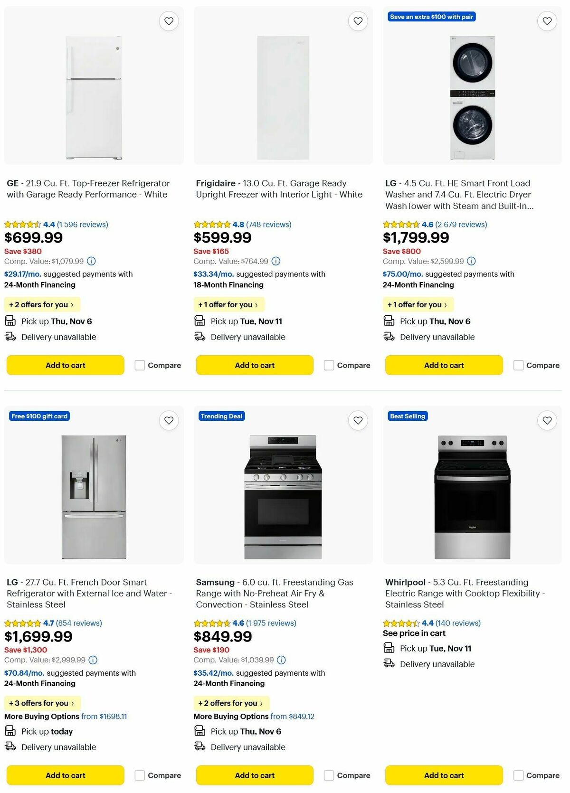Click the info icon beside Frigidaire's comparison value

coord(276,261)
